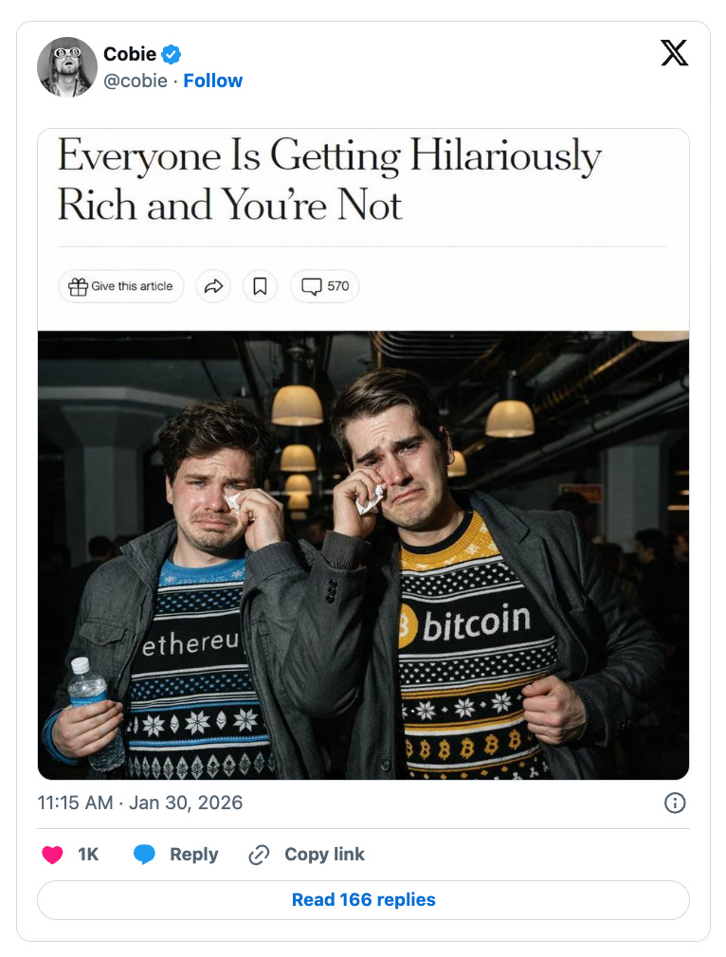Click the share arrow icon in article
This screenshot has width=726, height=957.
213,286
